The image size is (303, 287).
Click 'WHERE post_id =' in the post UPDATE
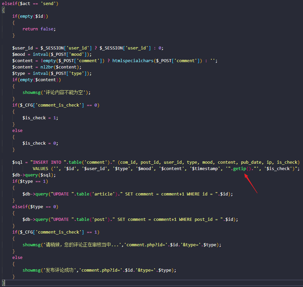tap(198, 219)
